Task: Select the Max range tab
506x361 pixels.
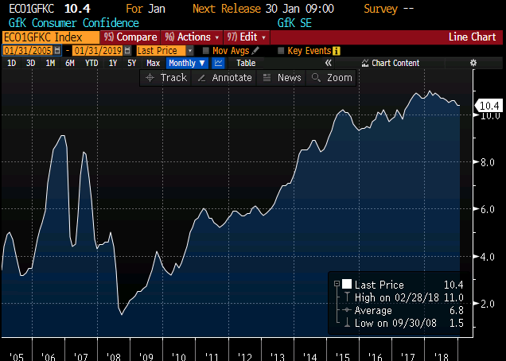Action: [x=153, y=63]
